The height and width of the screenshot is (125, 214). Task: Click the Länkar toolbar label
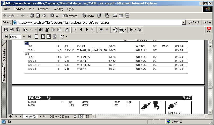tap(207, 22)
